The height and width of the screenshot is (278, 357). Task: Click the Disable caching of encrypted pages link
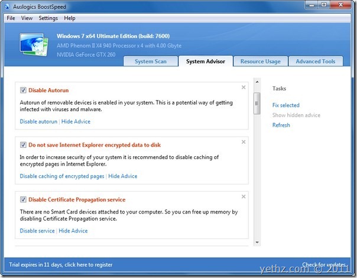click(x=62, y=176)
